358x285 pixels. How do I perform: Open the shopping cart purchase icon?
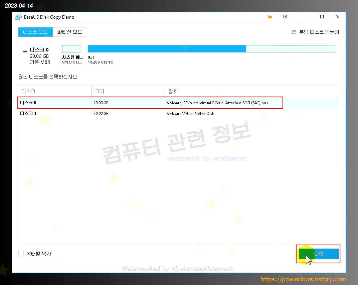tap(270, 17)
